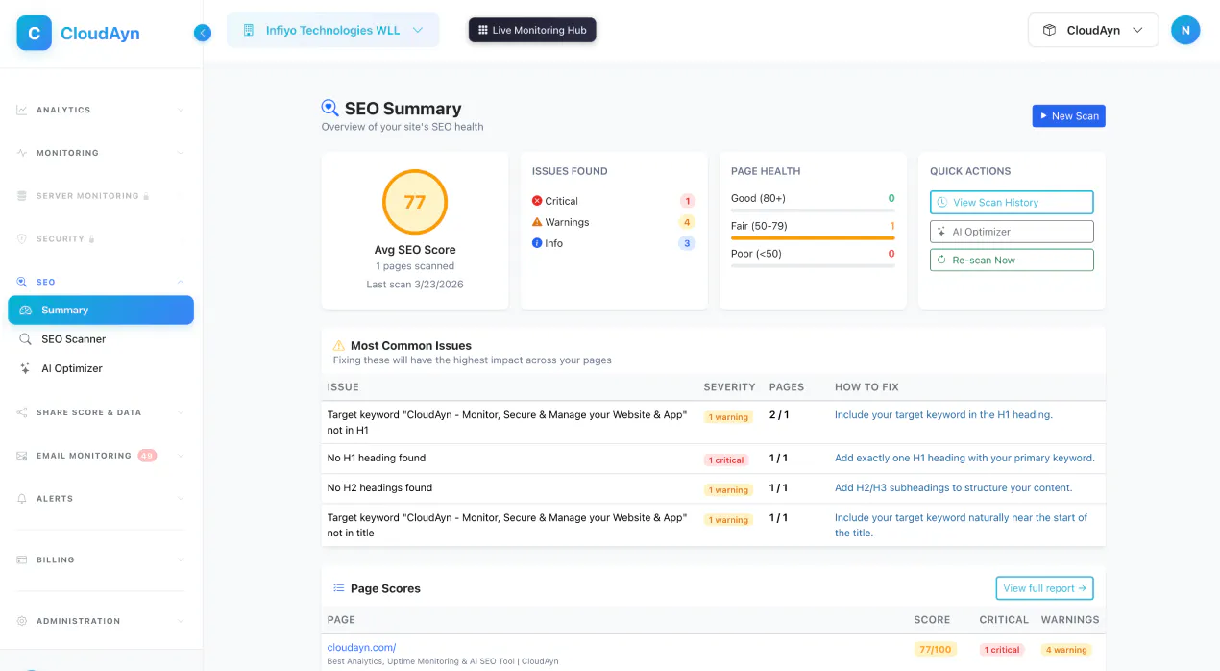Click the '1 critical' badge in No H1 row

726,460
